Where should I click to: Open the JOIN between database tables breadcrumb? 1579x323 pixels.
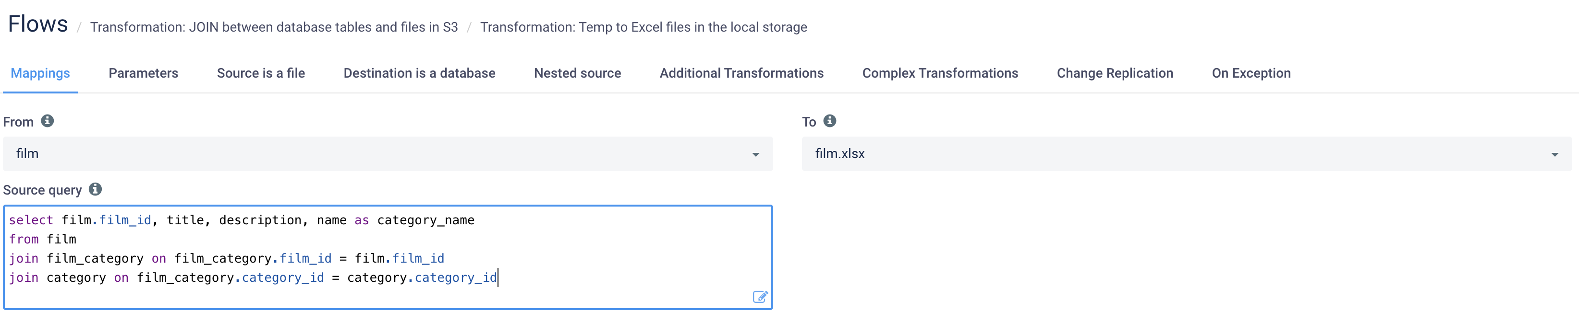pyautogui.click(x=273, y=27)
